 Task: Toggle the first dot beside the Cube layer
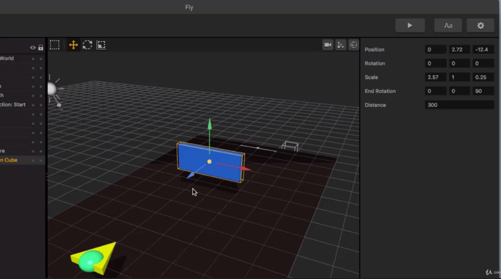coord(33,161)
